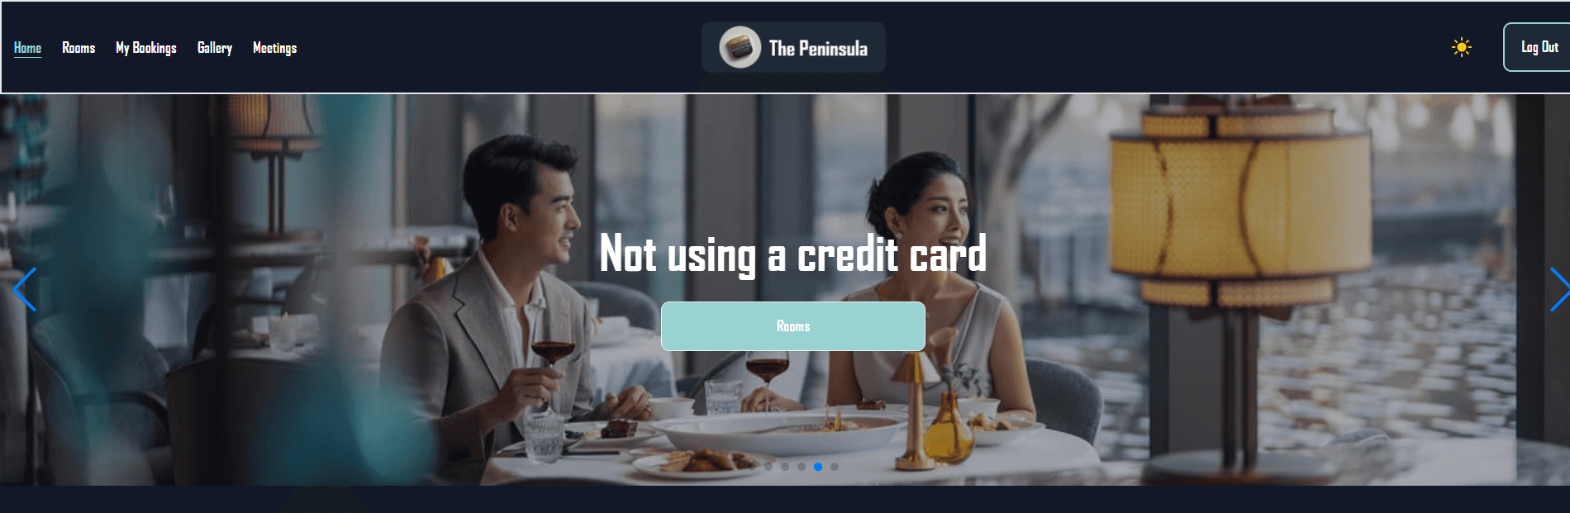Go to previous slide with left chevron
The width and height of the screenshot is (1570, 513).
coord(25,289)
